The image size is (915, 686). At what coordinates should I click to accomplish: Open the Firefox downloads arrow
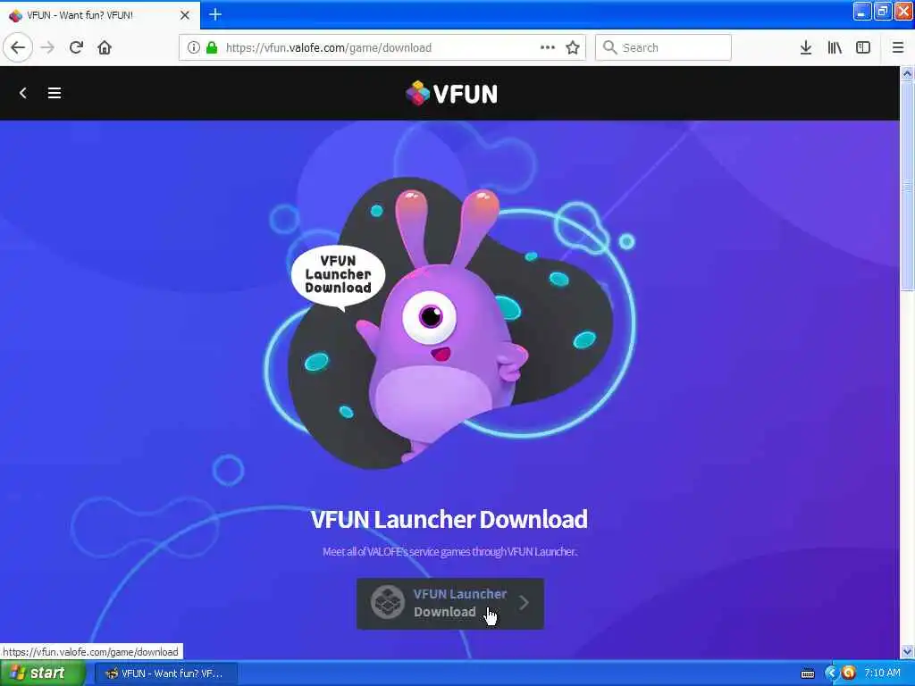[806, 47]
